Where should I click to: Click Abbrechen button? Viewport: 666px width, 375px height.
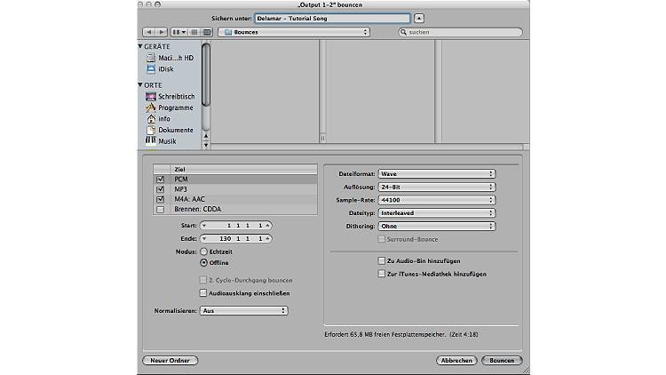(x=456, y=361)
